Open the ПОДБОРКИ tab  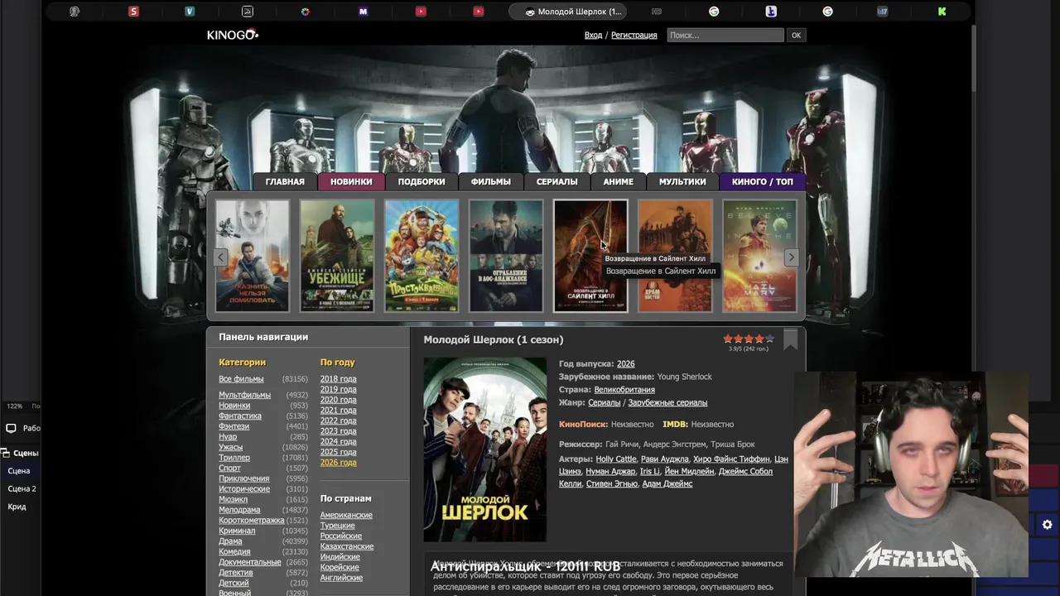tap(422, 181)
